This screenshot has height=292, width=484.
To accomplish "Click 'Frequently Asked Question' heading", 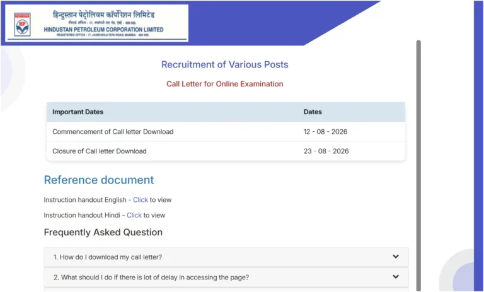I will (x=103, y=232).
